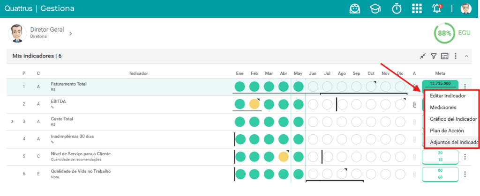Select Editar Indicador from context menu
Screen dimensions: 480x196
click(448, 96)
